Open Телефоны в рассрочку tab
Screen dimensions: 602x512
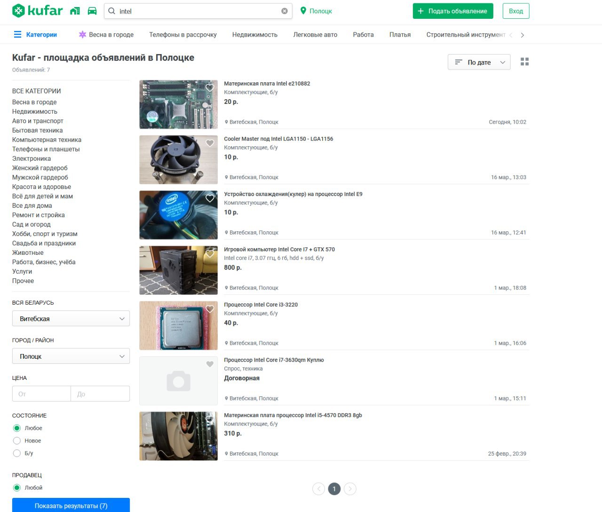click(183, 34)
